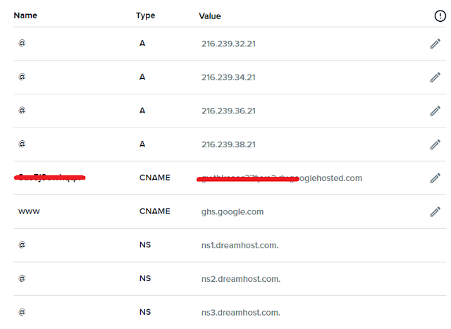This screenshot has height=329, width=451.
Task: Select the www record name
Action: coord(29,211)
